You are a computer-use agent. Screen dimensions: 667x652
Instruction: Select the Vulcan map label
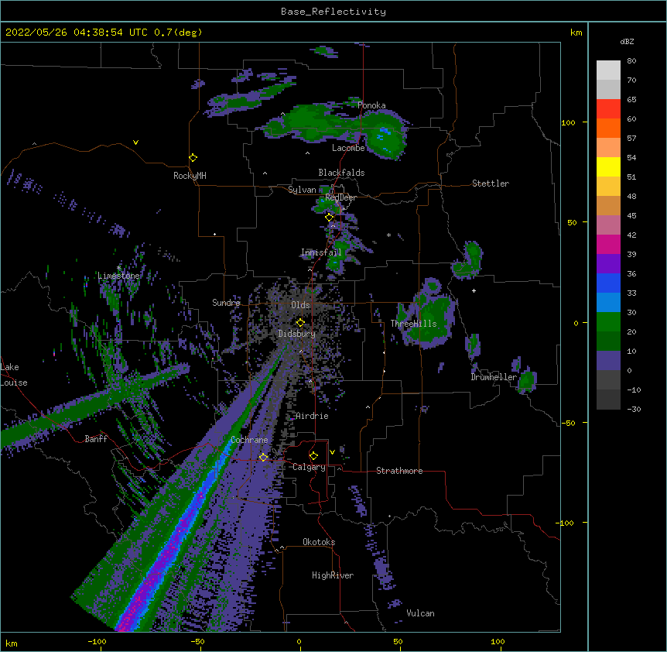click(420, 613)
